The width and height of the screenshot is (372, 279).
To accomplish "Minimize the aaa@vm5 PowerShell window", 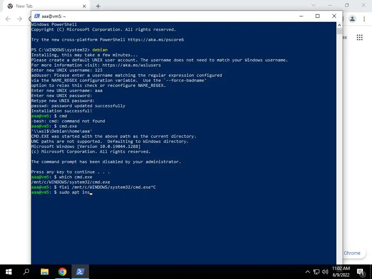I will tap(301, 16).
